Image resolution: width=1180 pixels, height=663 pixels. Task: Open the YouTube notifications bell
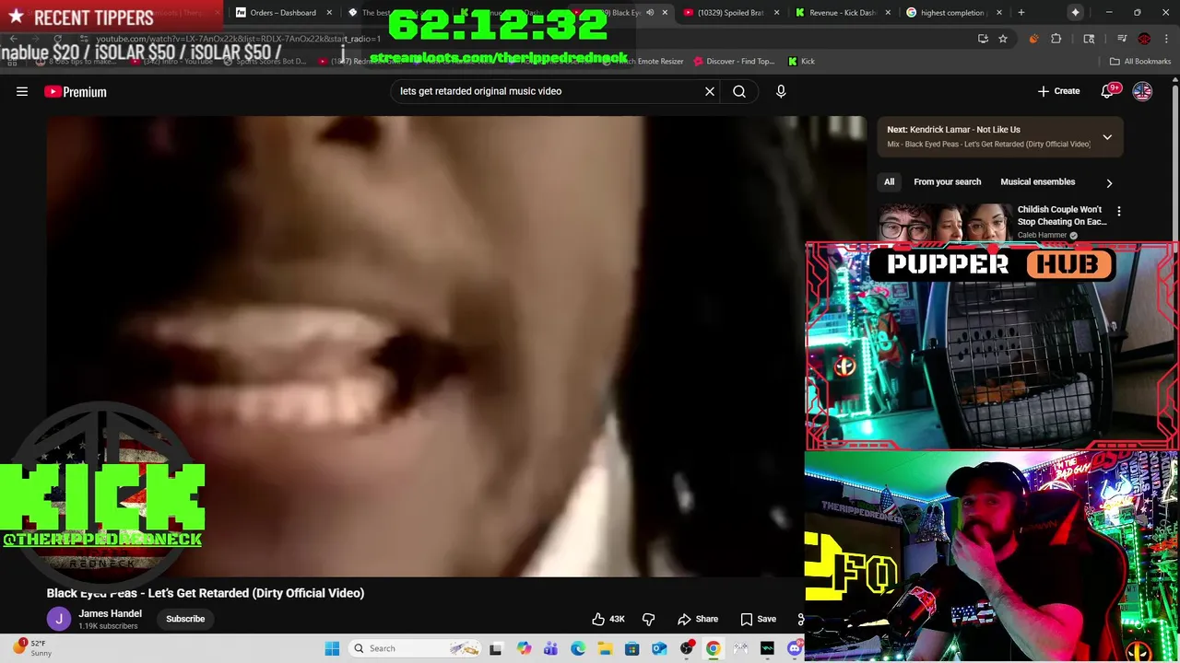point(1108,91)
